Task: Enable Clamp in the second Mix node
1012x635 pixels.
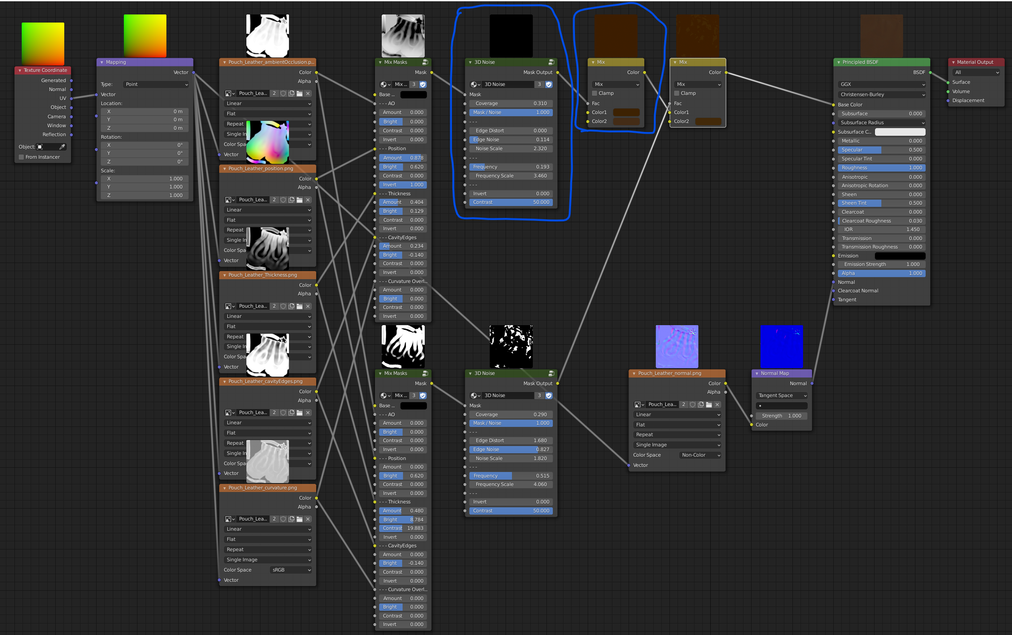Action: tap(677, 93)
